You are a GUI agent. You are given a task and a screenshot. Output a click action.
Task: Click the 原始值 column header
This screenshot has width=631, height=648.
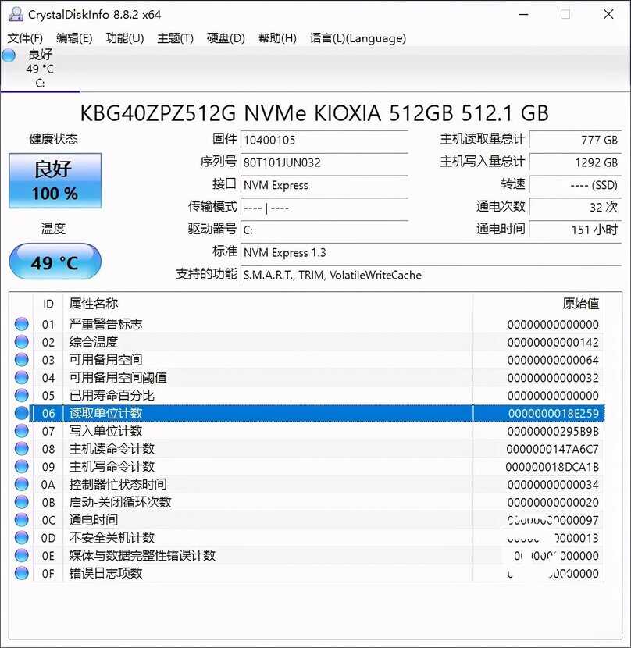tap(539, 304)
